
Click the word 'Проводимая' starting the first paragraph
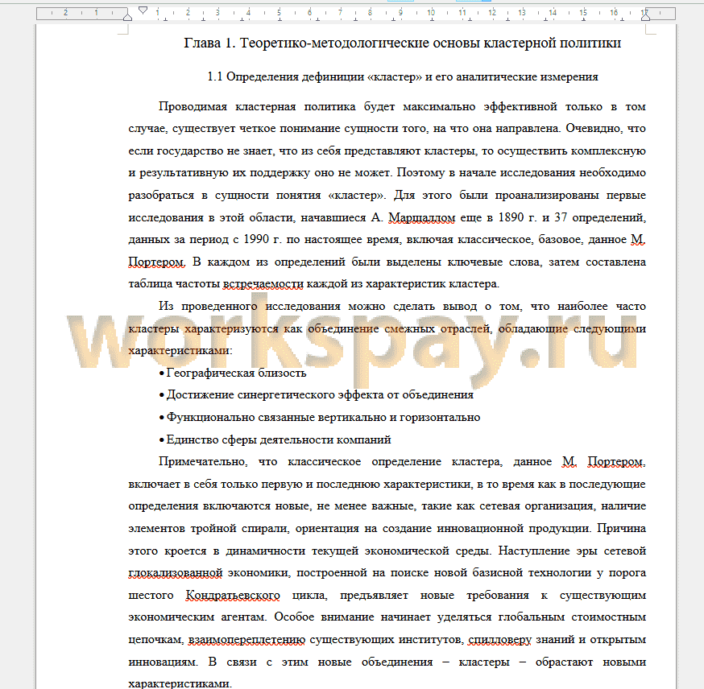tap(193, 107)
